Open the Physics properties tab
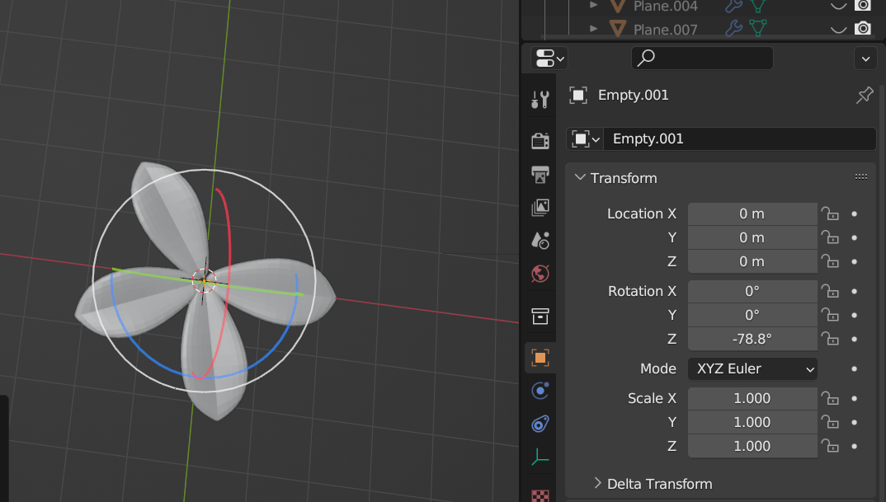This screenshot has height=502, width=886. pos(540,391)
